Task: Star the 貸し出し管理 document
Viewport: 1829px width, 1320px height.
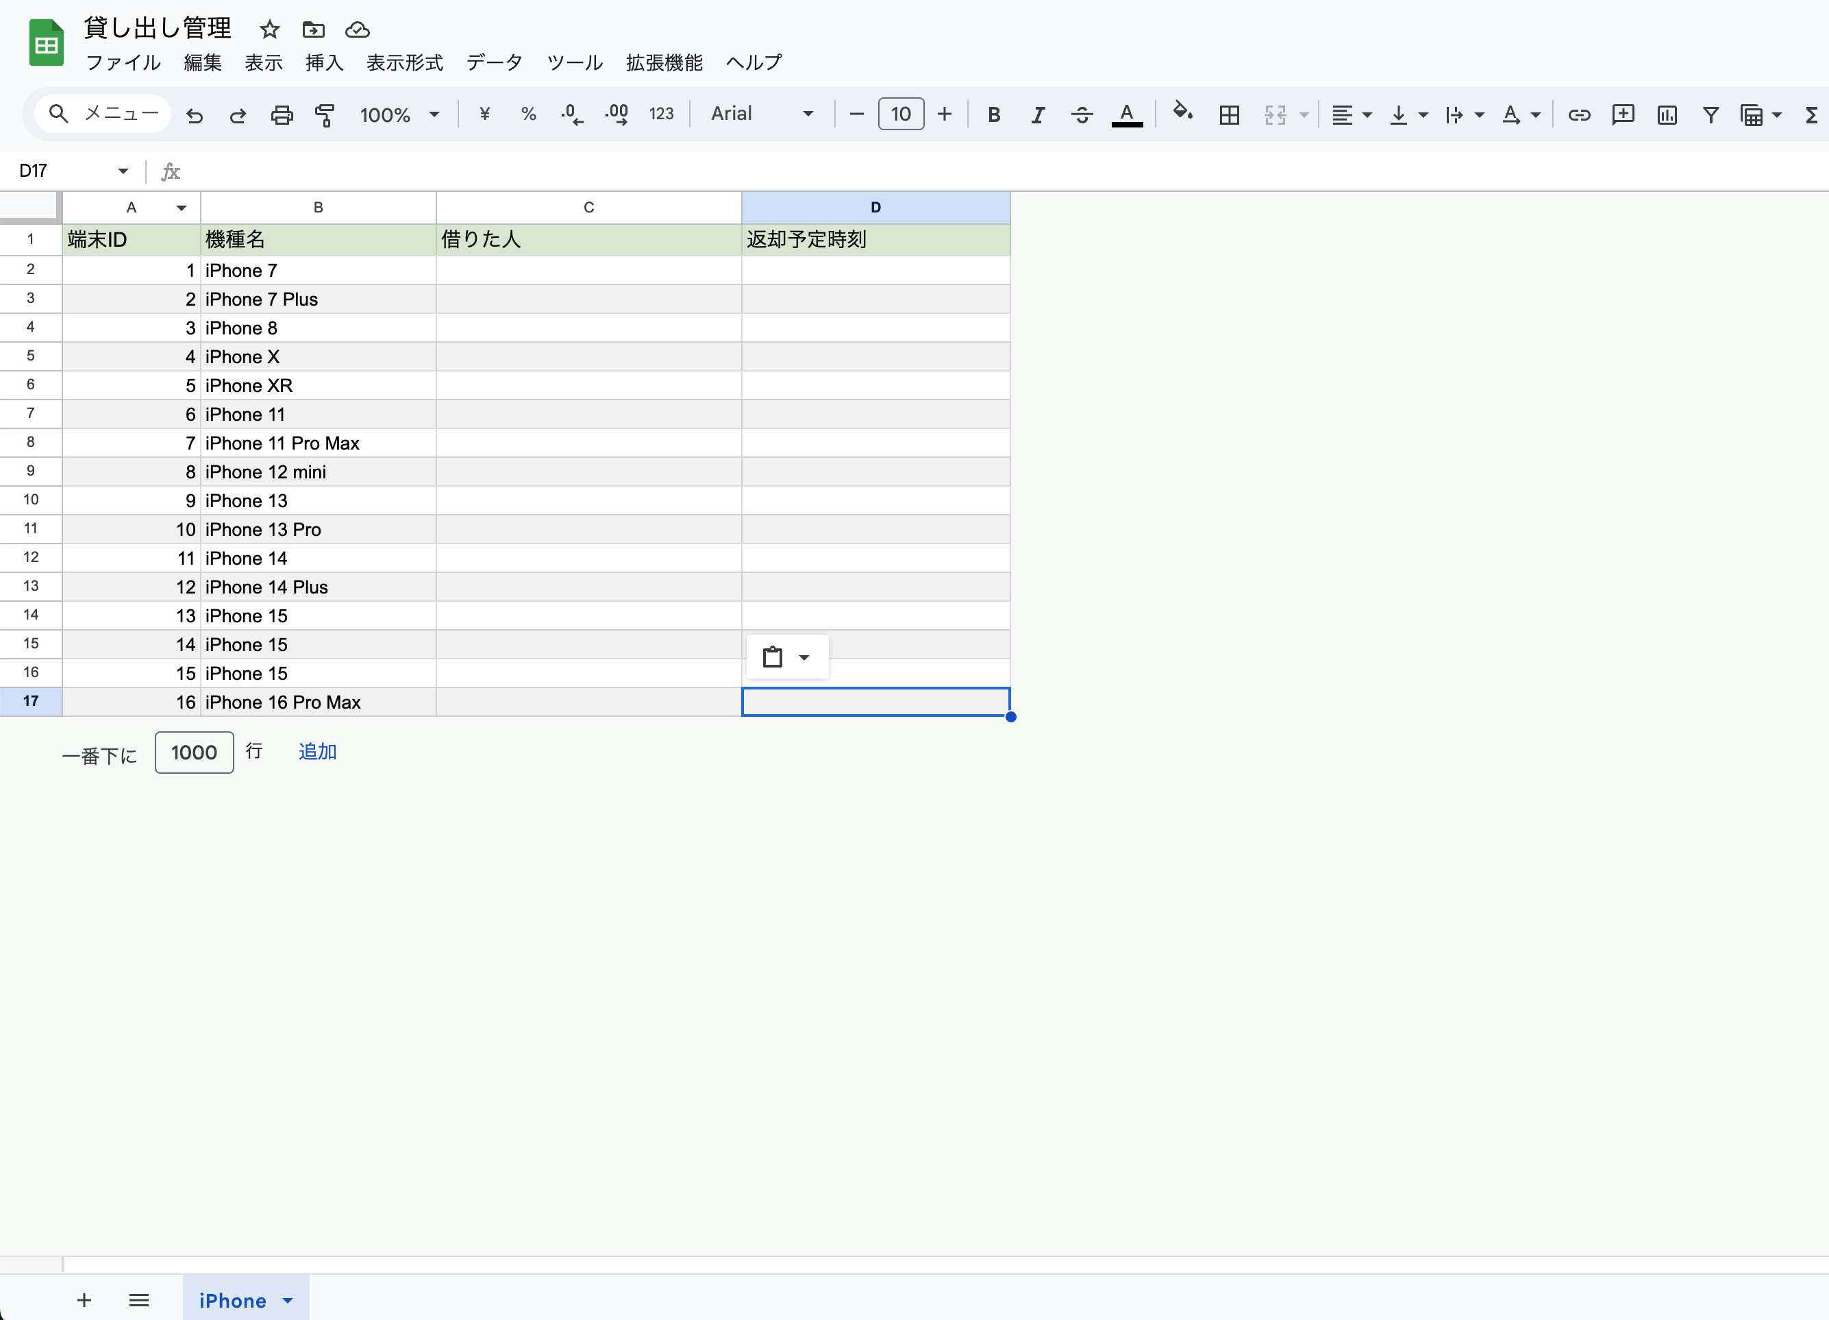Action: (x=269, y=30)
